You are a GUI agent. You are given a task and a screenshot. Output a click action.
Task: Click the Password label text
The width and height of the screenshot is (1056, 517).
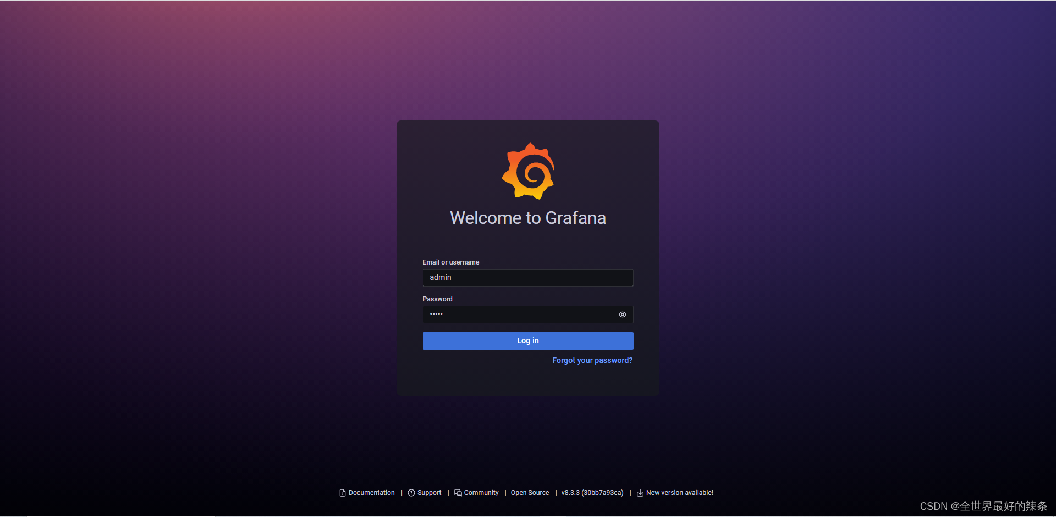pyautogui.click(x=437, y=299)
